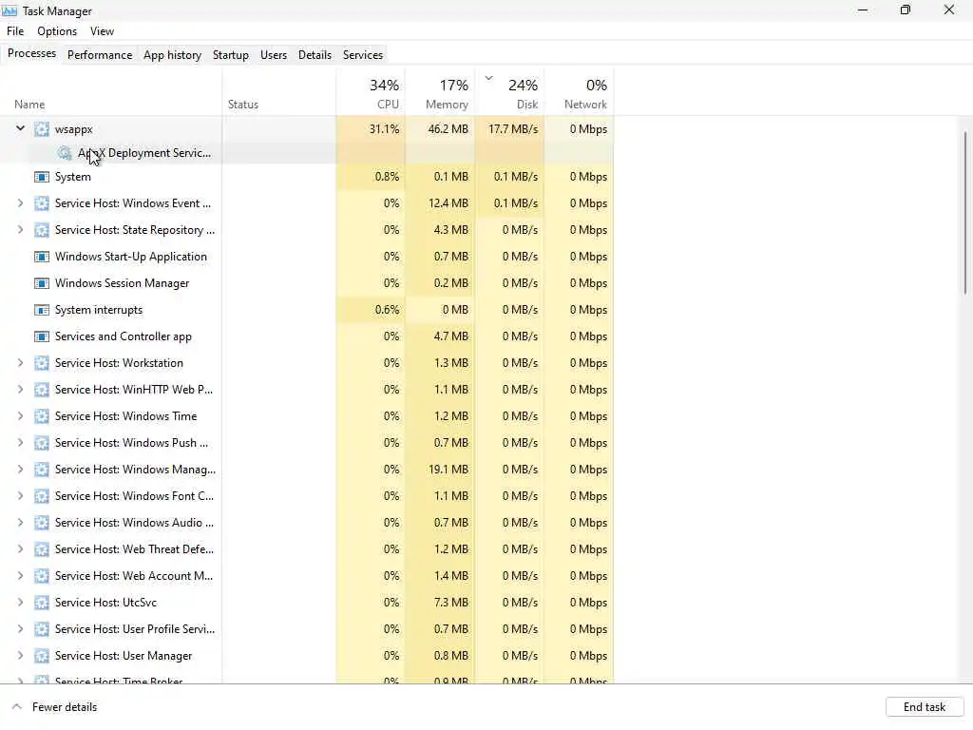Screen dimensions: 973x730
Task: Switch to the Startup tab
Action: tap(230, 54)
